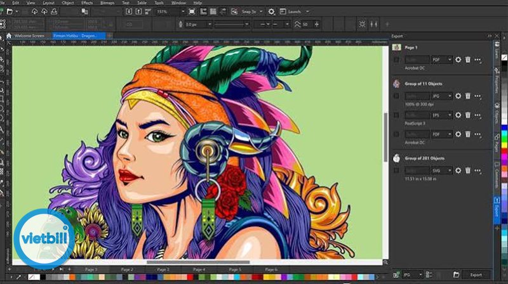This screenshot has width=508, height=284.
Task: Click the settings gear in the JPG row
Action: click(458, 96)
